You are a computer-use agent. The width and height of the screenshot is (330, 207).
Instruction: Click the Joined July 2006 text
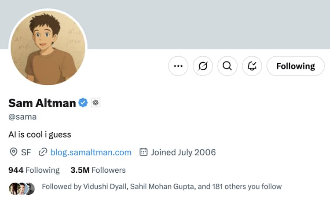pos(183,153)
